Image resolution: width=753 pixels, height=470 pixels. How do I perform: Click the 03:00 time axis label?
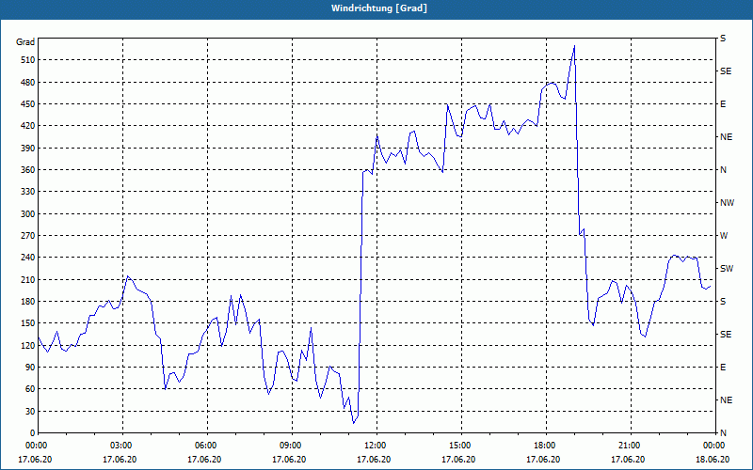pyautogui.click(x=120, y=446)
